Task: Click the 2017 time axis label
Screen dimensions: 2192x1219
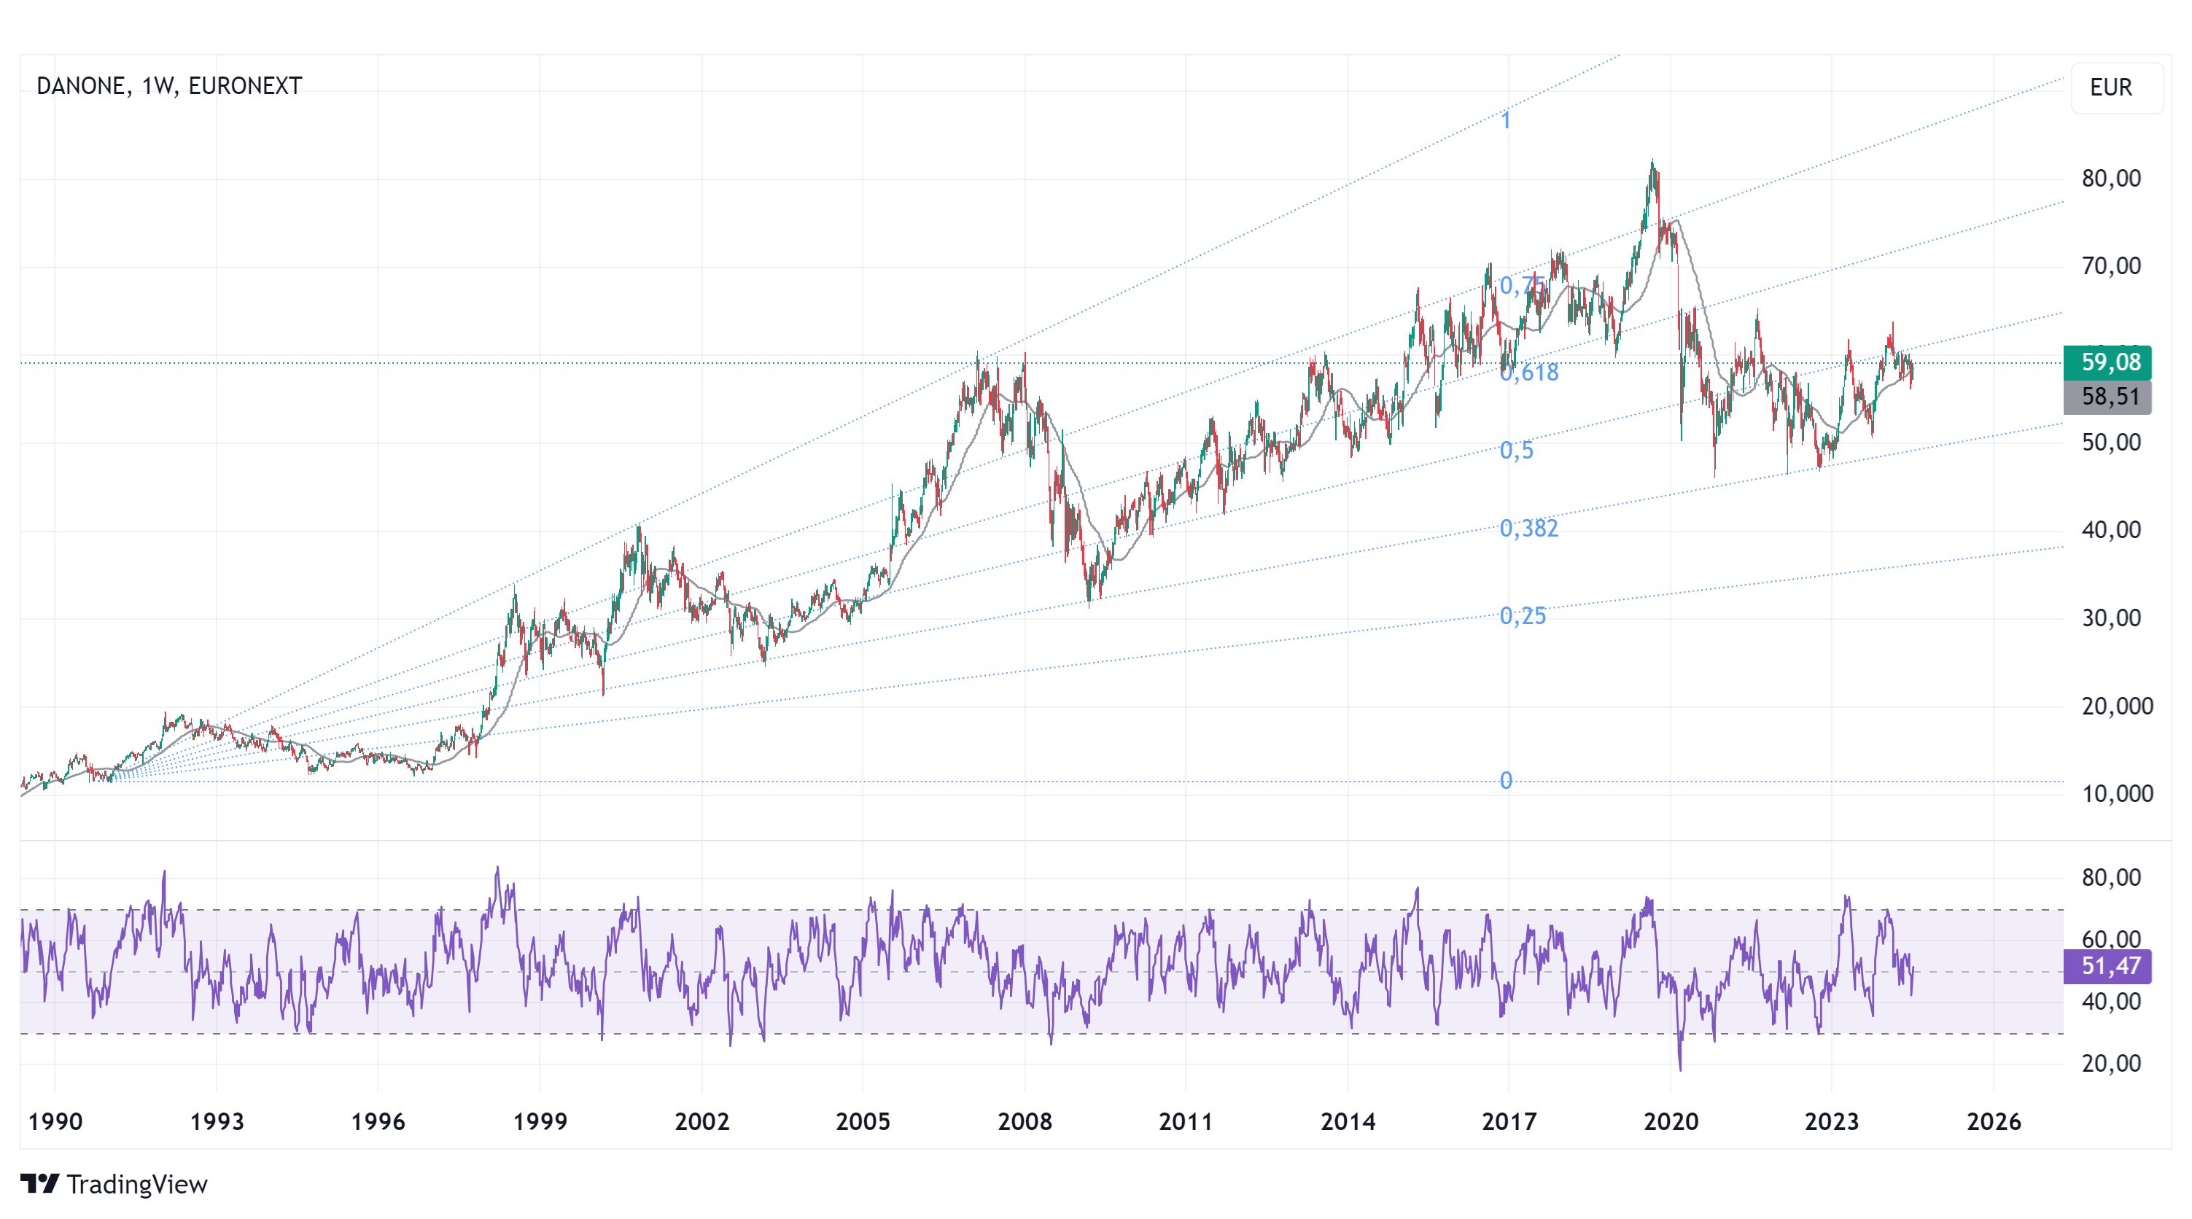Action: [x=1509, y=1122]
